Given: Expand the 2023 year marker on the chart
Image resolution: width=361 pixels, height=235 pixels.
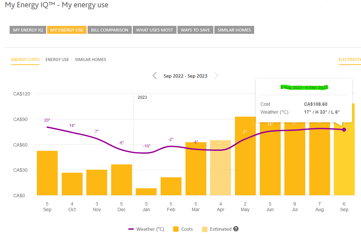Looking at the screenshot, I should (142, 97).
